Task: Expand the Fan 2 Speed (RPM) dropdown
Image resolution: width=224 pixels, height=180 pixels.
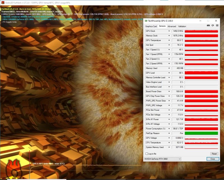Action: coord(169,64)
